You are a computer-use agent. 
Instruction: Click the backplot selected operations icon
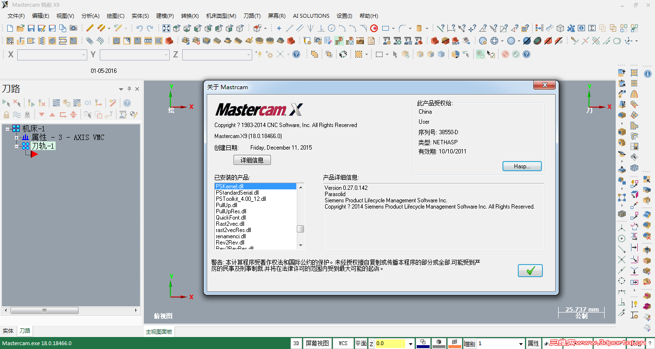click(56, 103)
